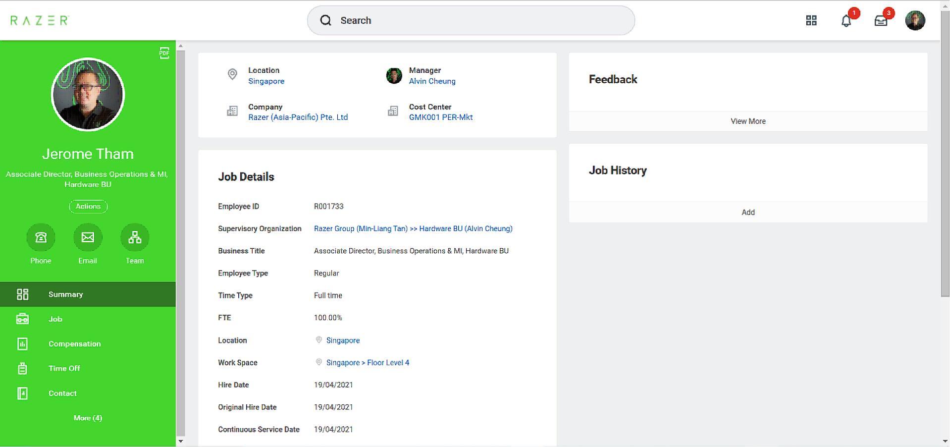
Task: Switch to the Time Off tab
Action: [88, 369]
